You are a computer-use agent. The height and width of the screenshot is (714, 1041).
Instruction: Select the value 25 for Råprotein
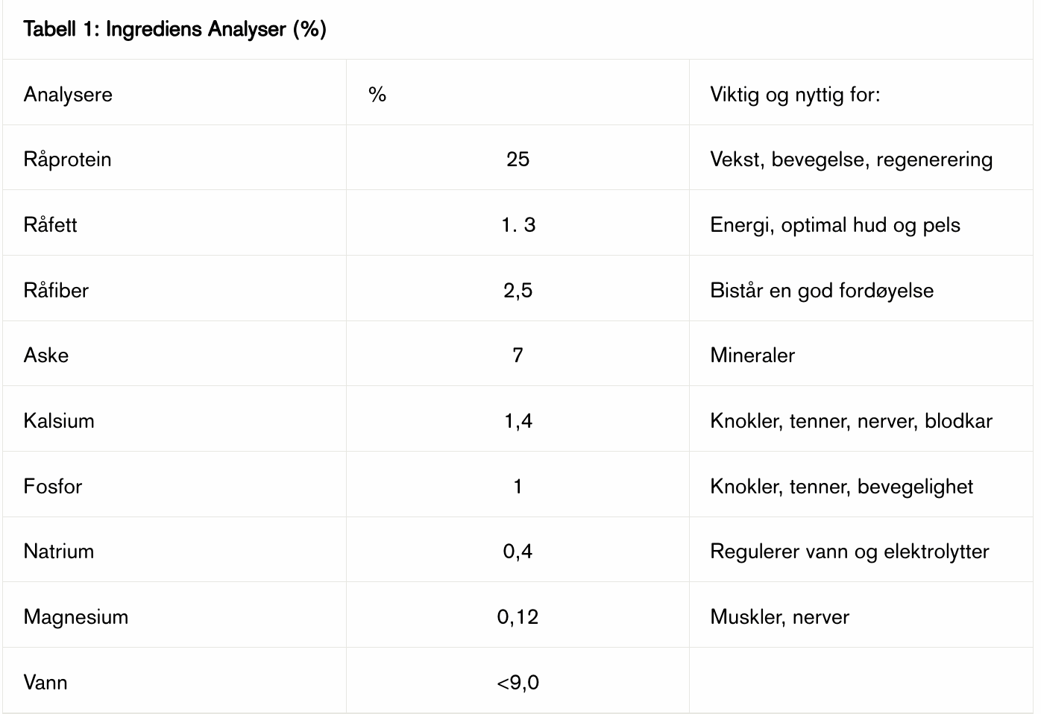[518, 159]
